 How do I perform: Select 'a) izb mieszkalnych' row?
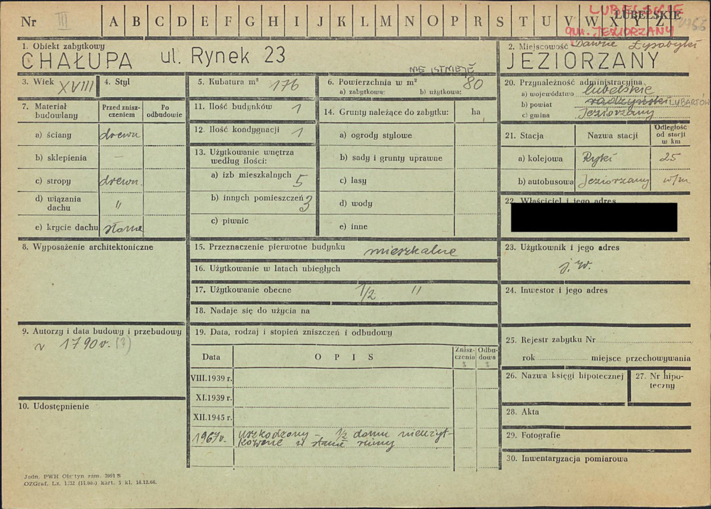tap(252, 177)
